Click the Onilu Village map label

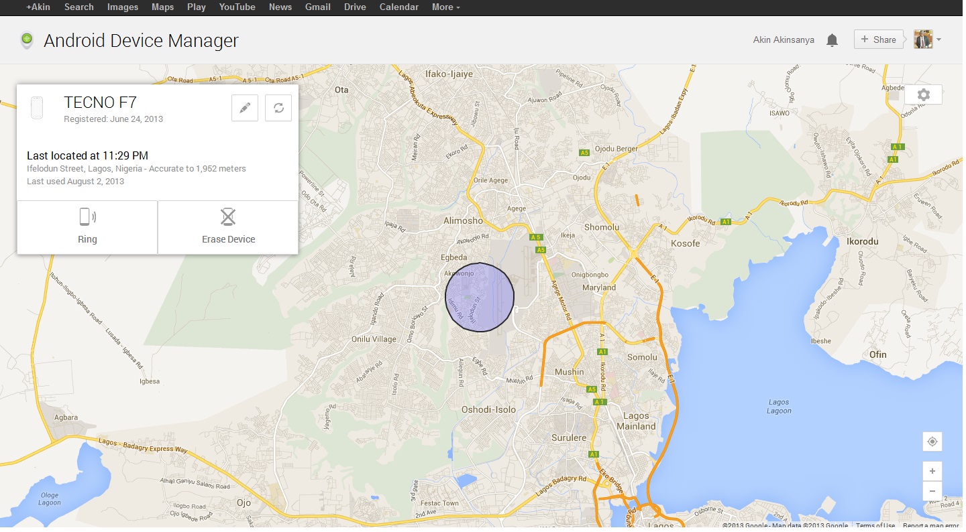click(x=374, y=339)
